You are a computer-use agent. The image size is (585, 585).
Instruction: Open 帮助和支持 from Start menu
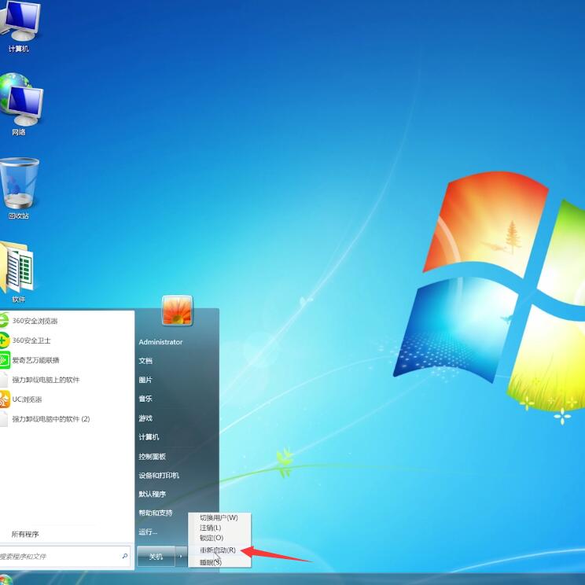(x=155, y=513)
